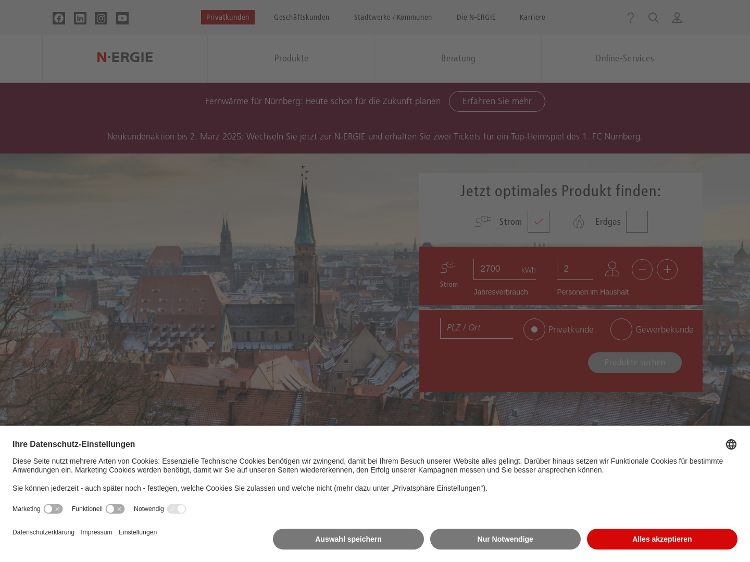Open the Produkte main menu
750x562 pixels.
click(x=291, y=59)
